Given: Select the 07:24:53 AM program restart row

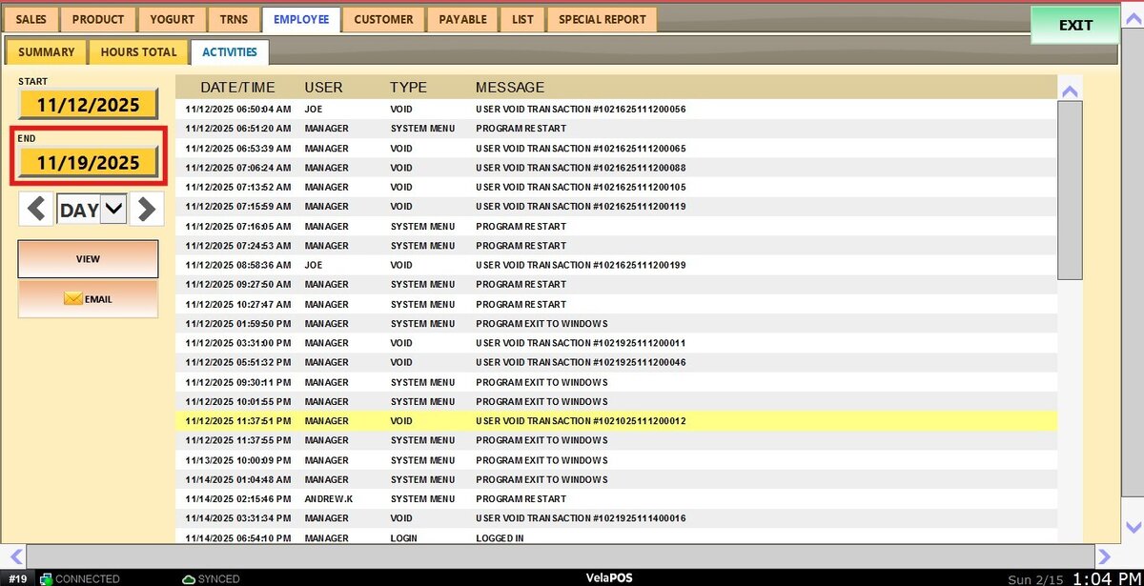Looking at the screenshot, I should [616, 246].
